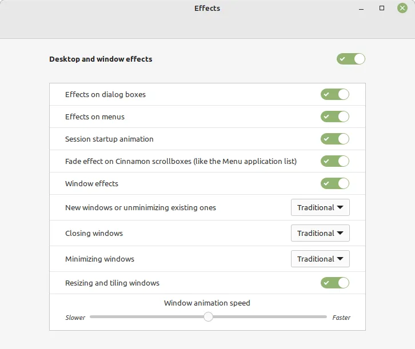The image size is (415, 349).
Task: Click the Window animation speed label
Action: pyautogui.click(x=207, y=303)
